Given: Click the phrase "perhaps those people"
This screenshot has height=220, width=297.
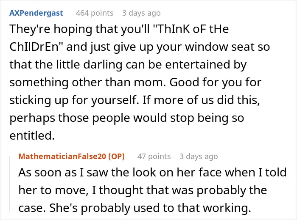Looking at the screenshot, I should point(70,118).
